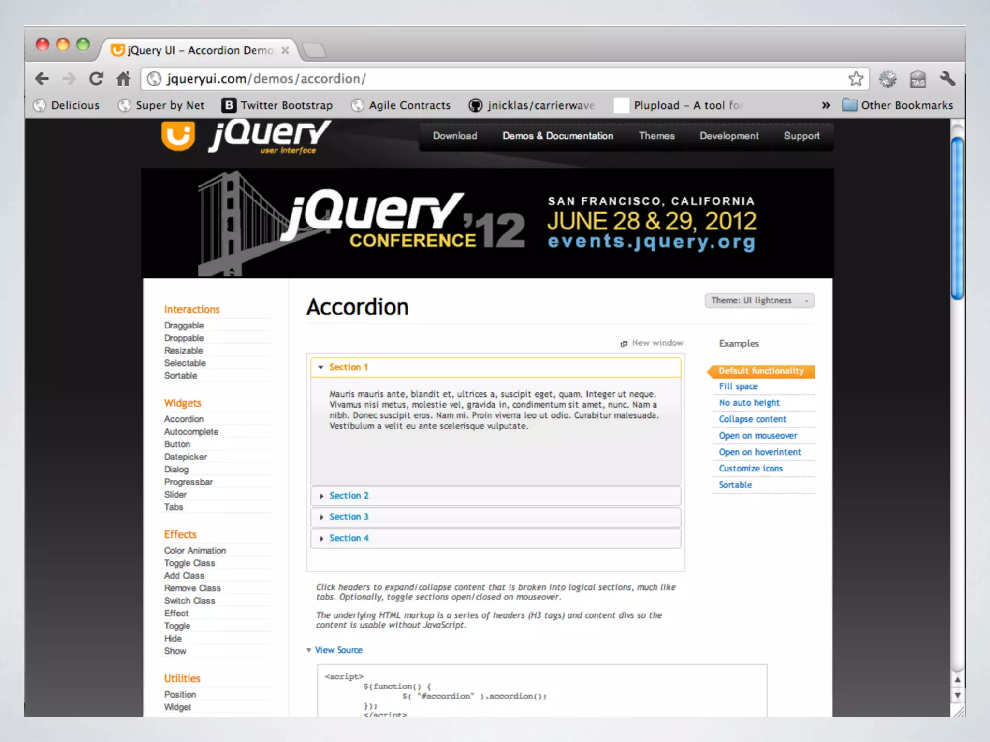The image size is (990, 742).
Task: Click the gear extension icon
Action: click(888, 78)
